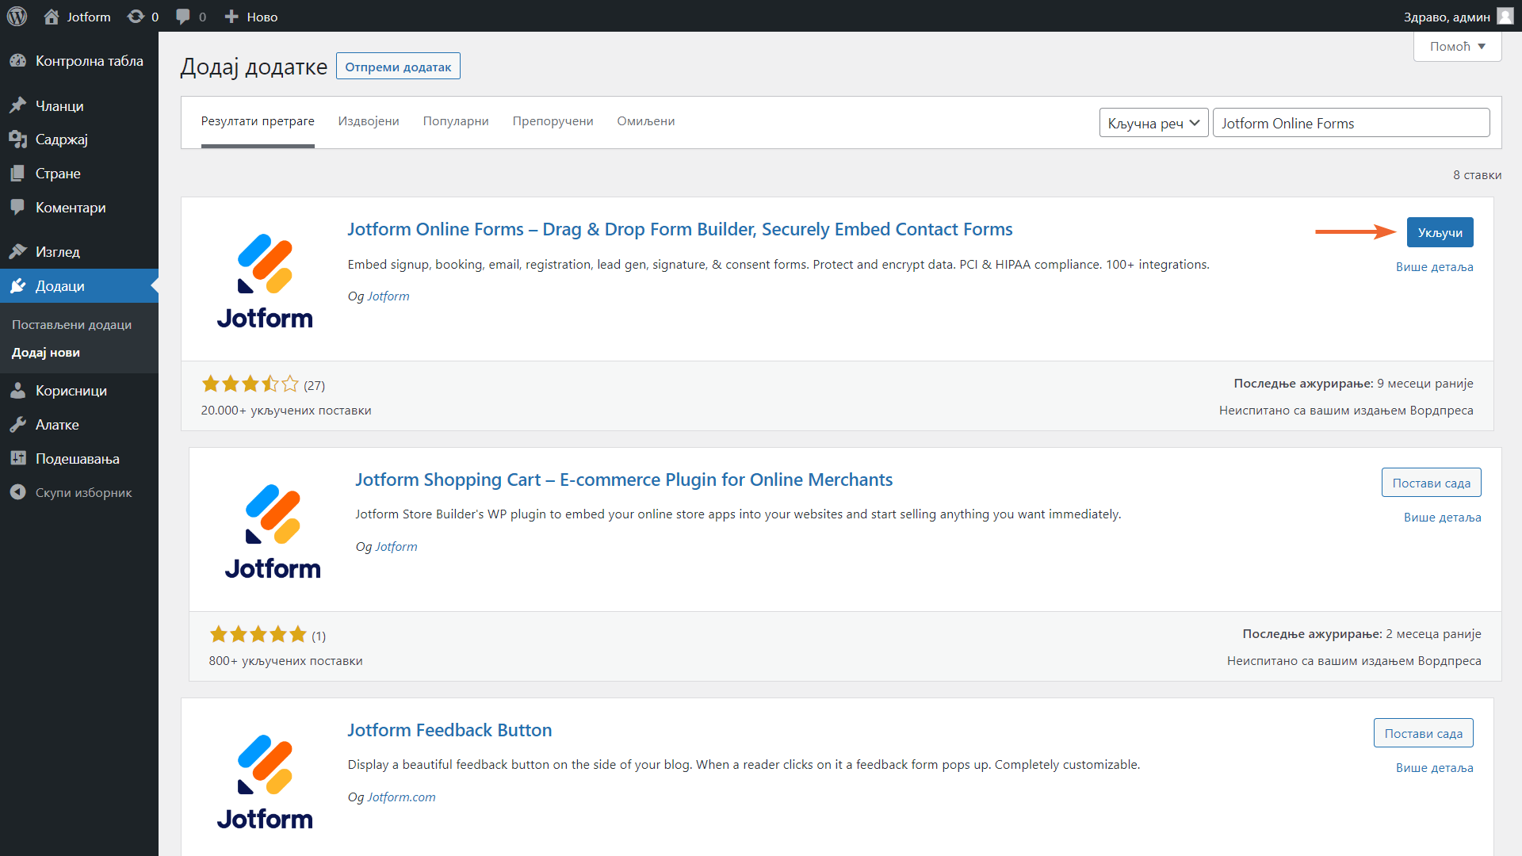1522x856 pixels.
Task: Open the Кључна реч search type dropdown
Action: [1153, 123]
